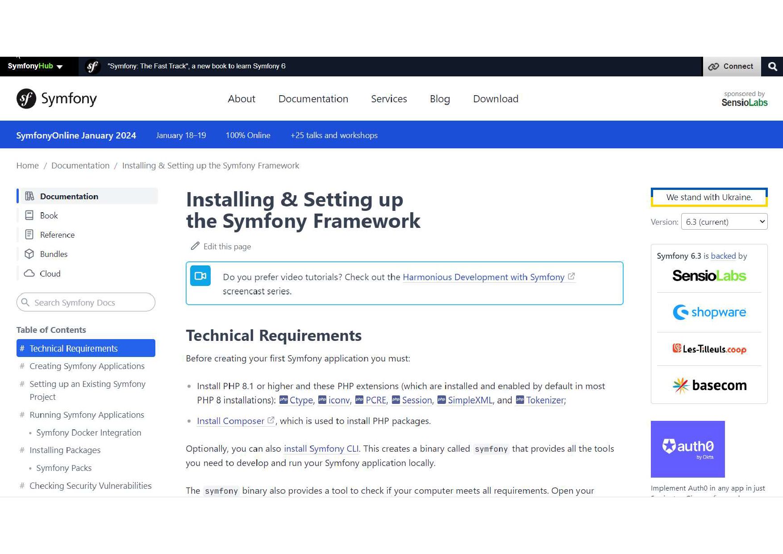Open the Bundles sidebar section
Image resolution: width=783 pixels, height=554 pixels.
tap(54, 254)
